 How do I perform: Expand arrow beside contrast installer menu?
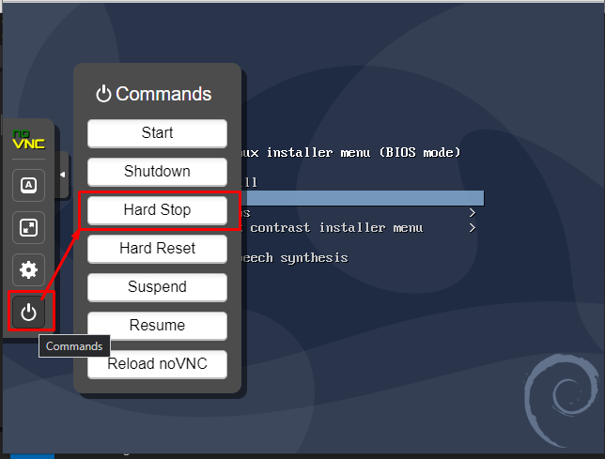(x=472, y=228)
